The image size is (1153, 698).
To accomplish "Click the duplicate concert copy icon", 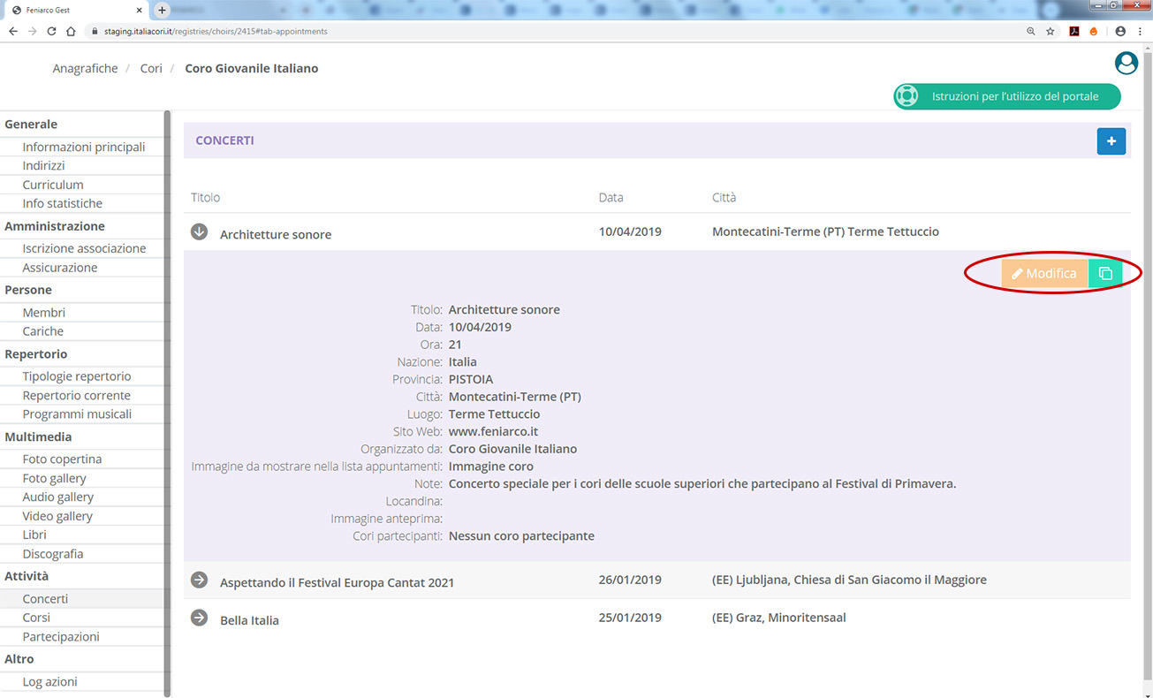I will point(1105,274).
